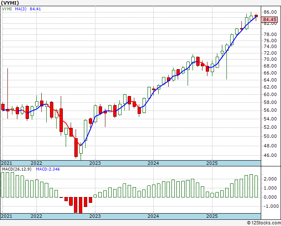The image size is (281, 226).
Task: Click the 2022 label on price chart axis
Action: (36, 163)
